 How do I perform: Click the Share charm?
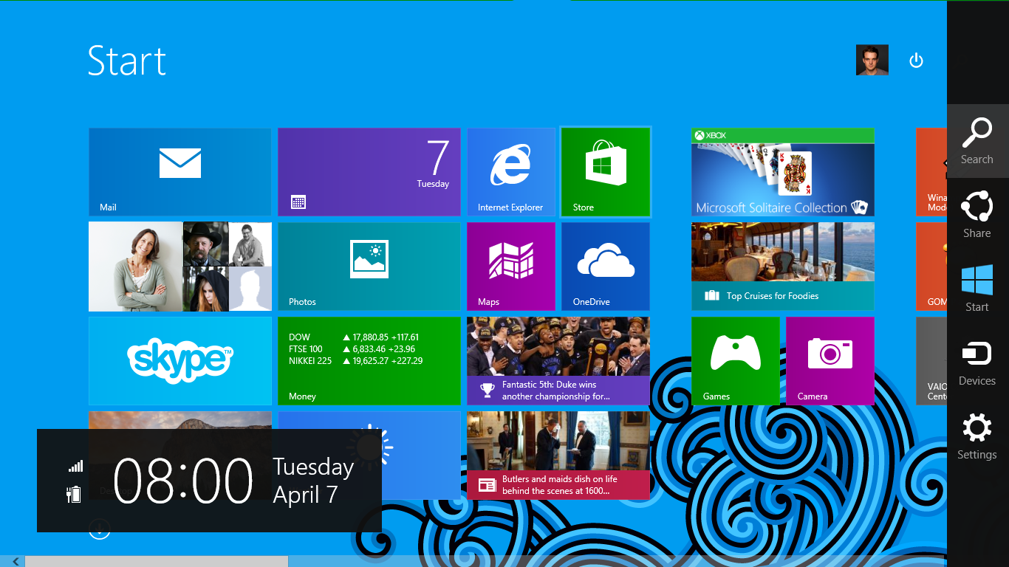coord(977,215)
